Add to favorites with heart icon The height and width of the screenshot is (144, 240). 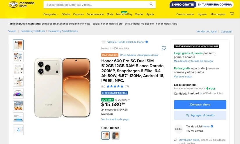164,48
